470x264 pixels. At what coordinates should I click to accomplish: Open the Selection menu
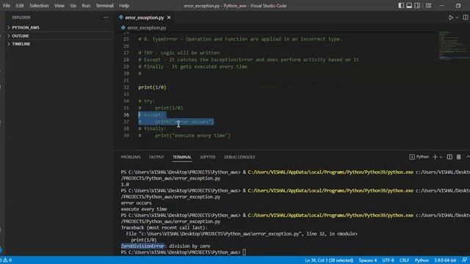[39, 6]
